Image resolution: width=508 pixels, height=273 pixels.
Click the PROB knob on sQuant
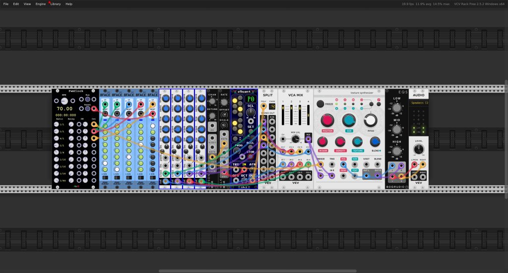click(237, 151)
